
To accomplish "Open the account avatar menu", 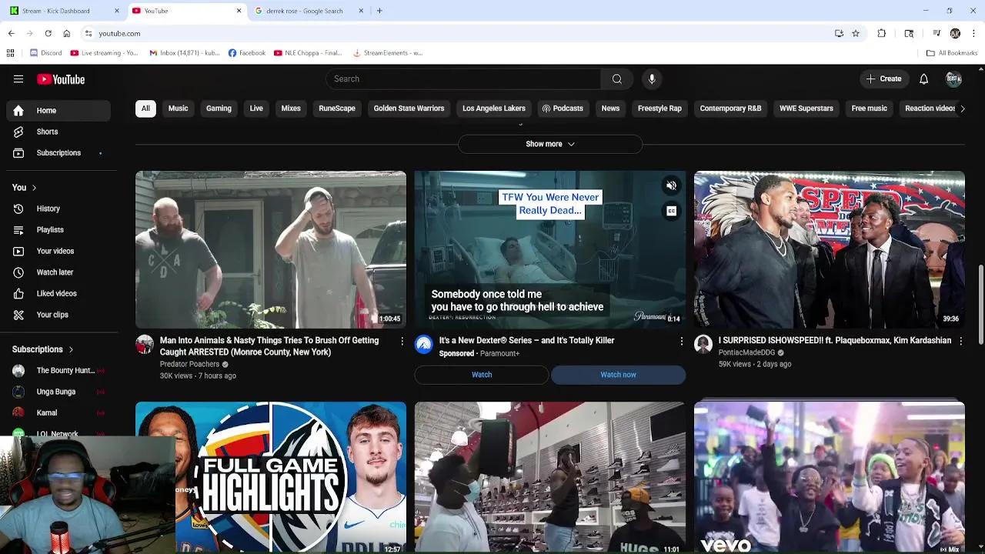I will [953, 79].
